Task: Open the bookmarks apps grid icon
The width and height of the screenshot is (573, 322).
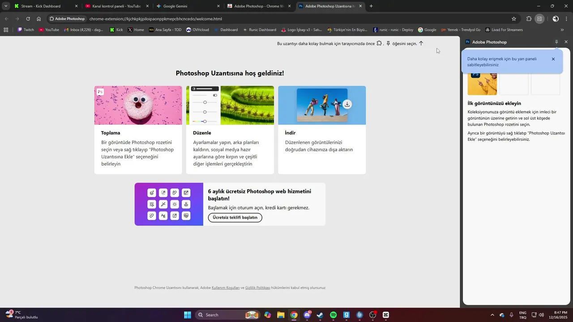Action: coord(6,30)
